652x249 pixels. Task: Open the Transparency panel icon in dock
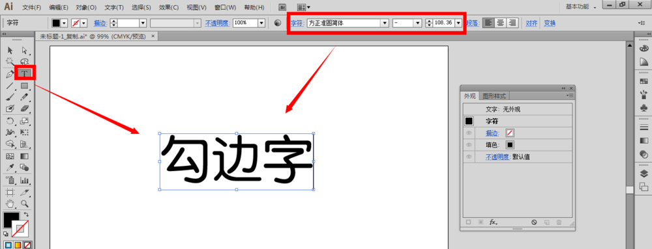click(644, 154)
